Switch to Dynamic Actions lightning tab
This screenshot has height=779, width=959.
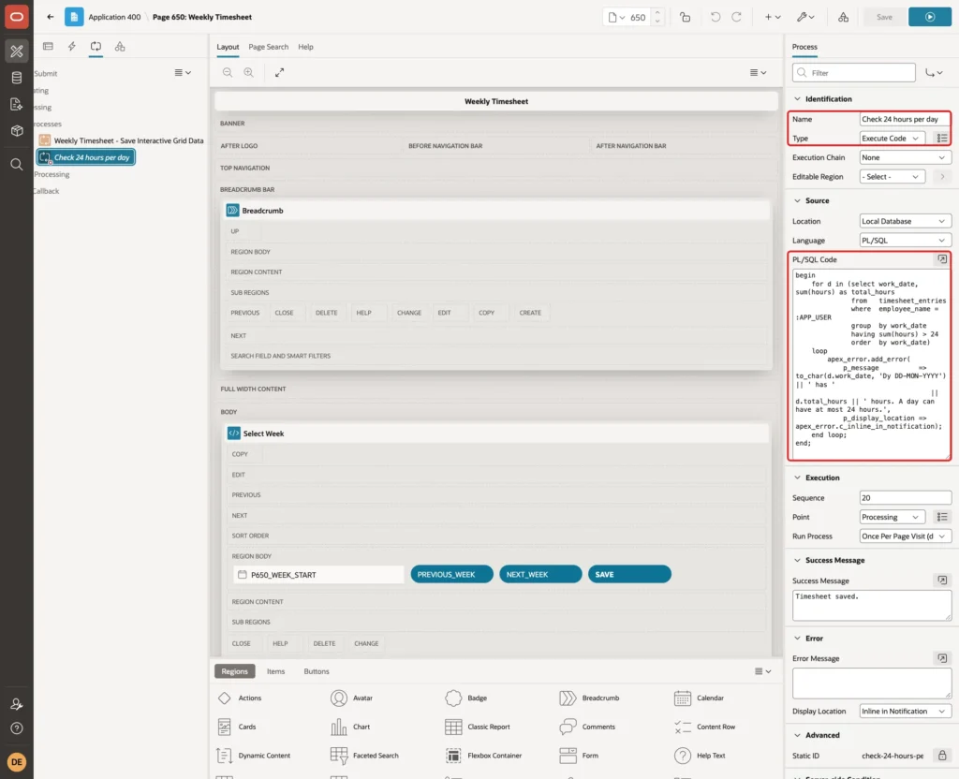coord(71,47)
